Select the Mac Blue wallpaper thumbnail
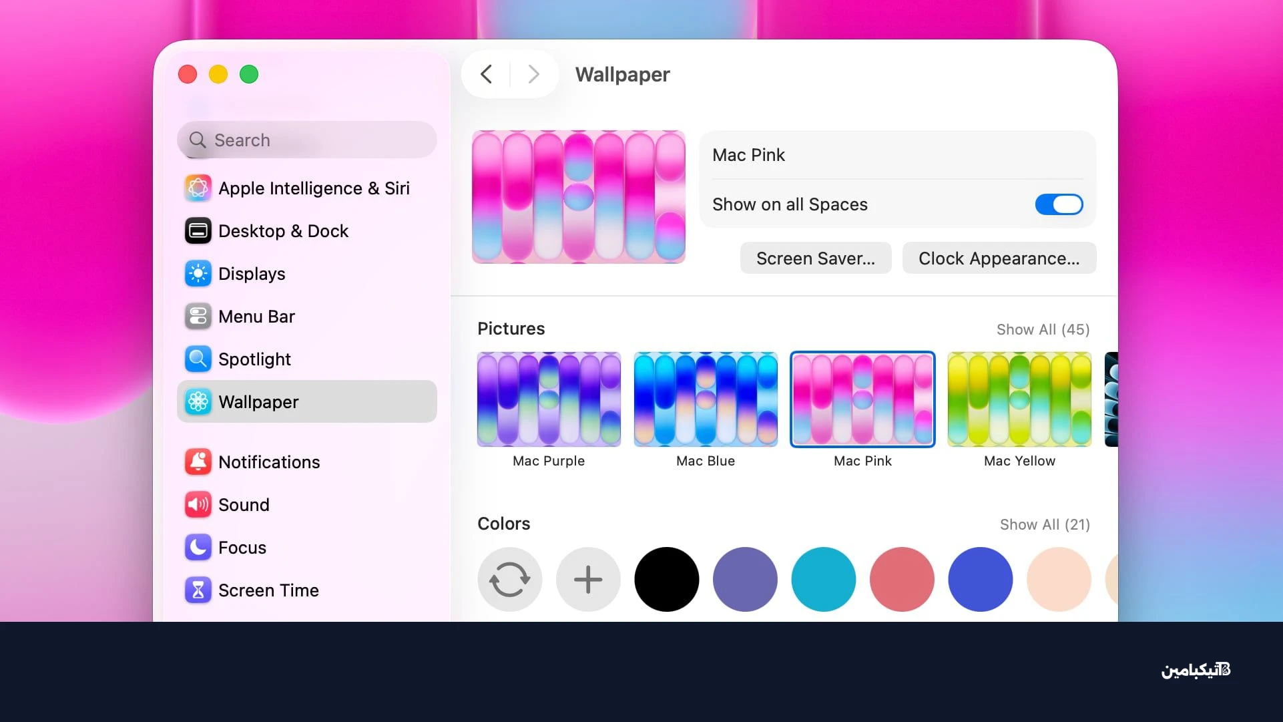 click(706, 399)
